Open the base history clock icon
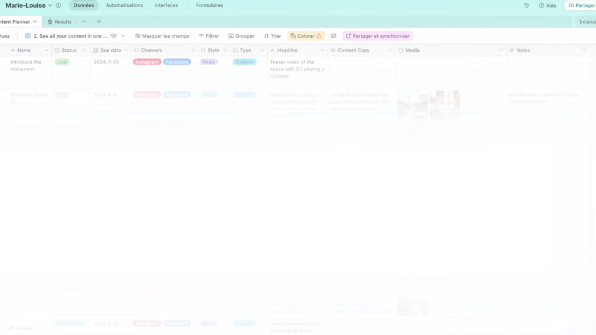This screenshot has width=596, height=335. 526,5
